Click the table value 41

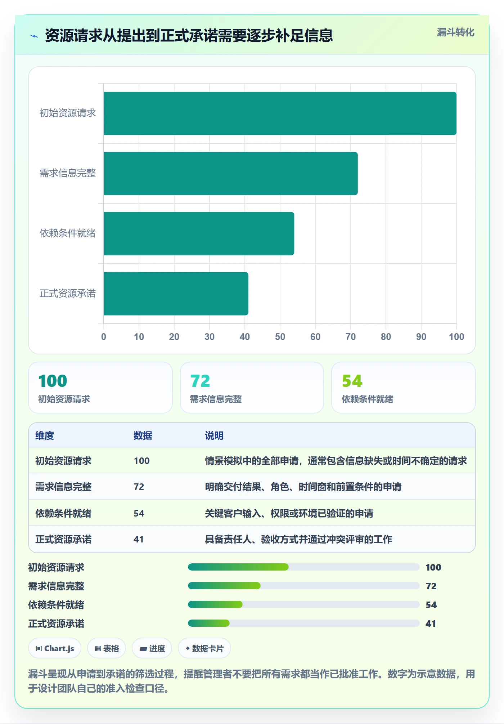[x=139, y=539]
